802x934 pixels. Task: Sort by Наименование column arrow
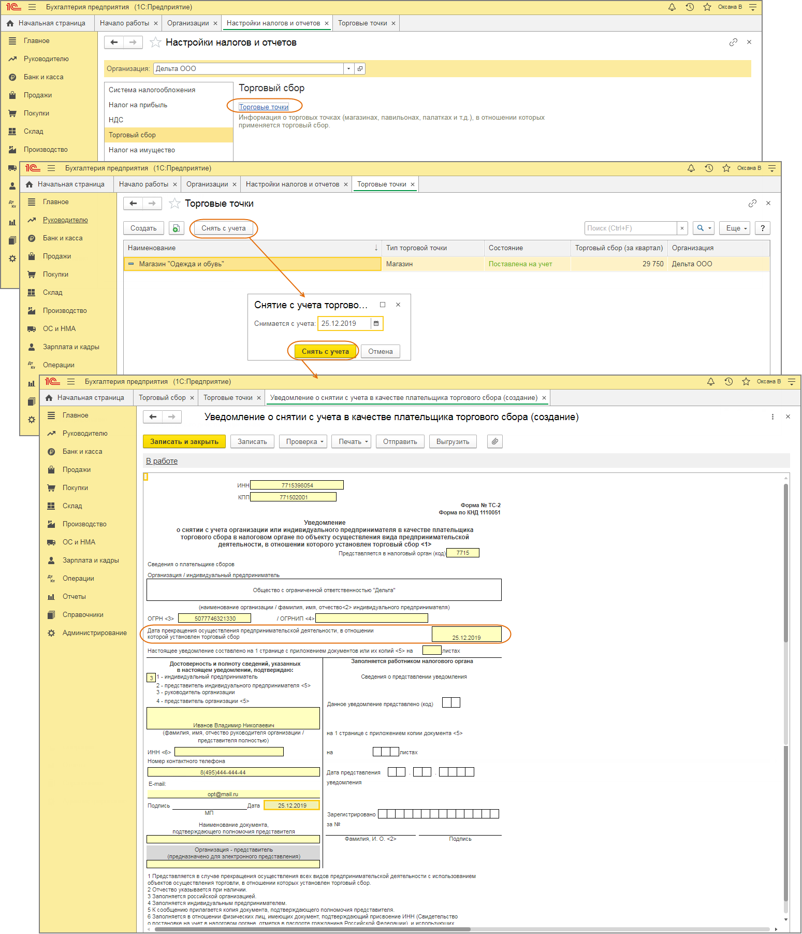pyautogui.click(x=376, y=248)
